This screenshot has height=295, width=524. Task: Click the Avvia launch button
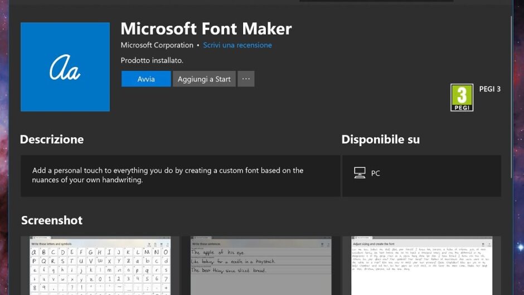146,79
